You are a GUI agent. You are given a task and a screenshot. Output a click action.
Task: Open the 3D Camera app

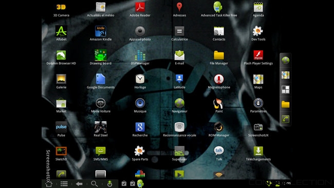(x=61, y=10)
